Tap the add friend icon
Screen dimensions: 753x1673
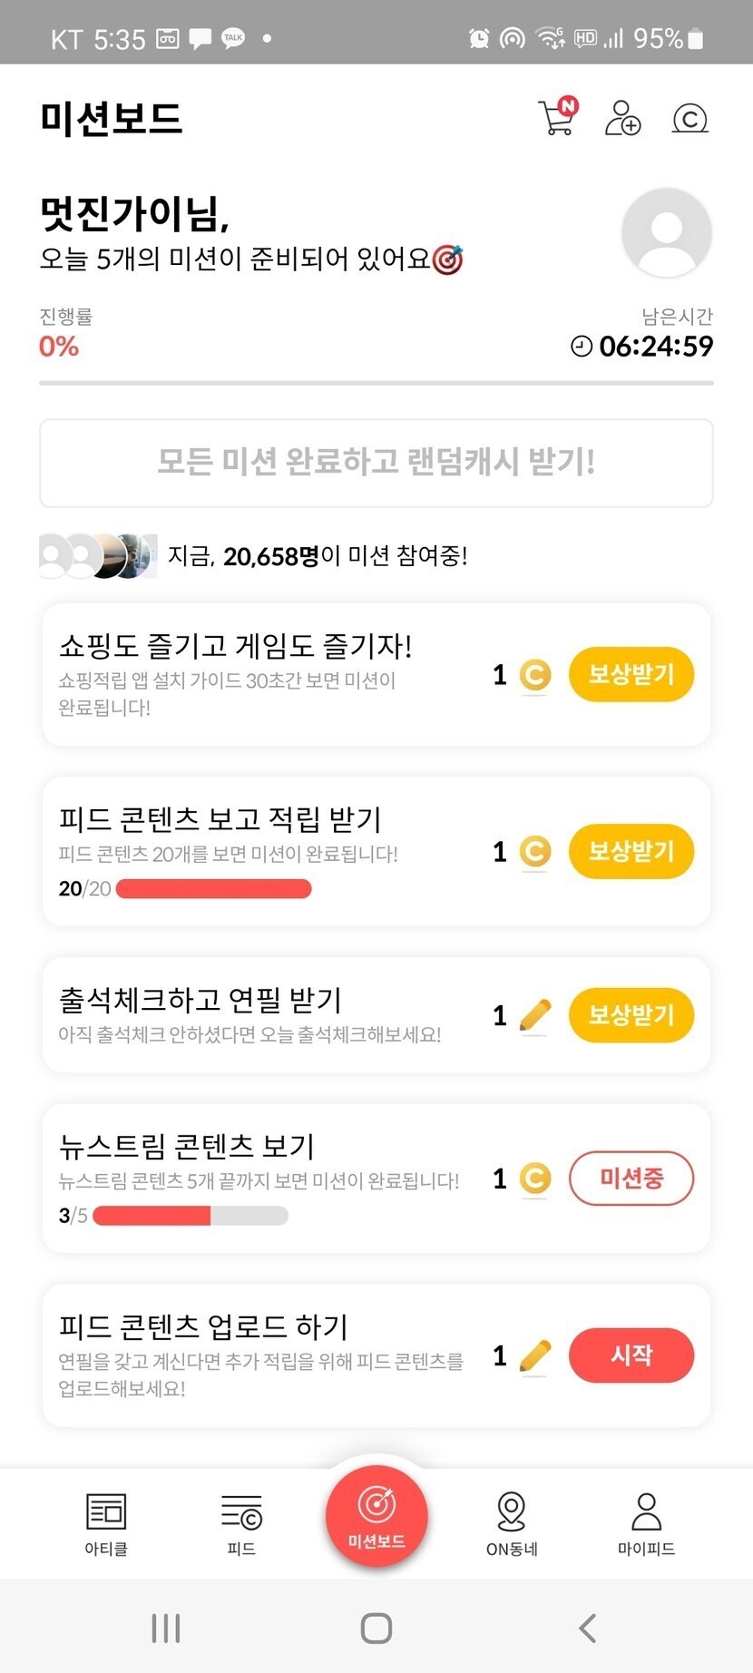coord(622,118)
